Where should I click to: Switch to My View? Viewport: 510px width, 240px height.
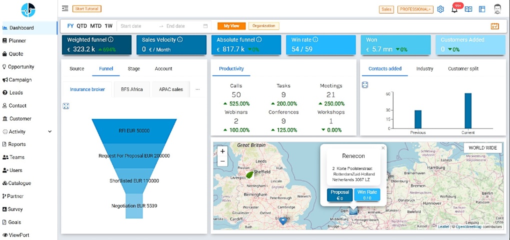point(231,26)
